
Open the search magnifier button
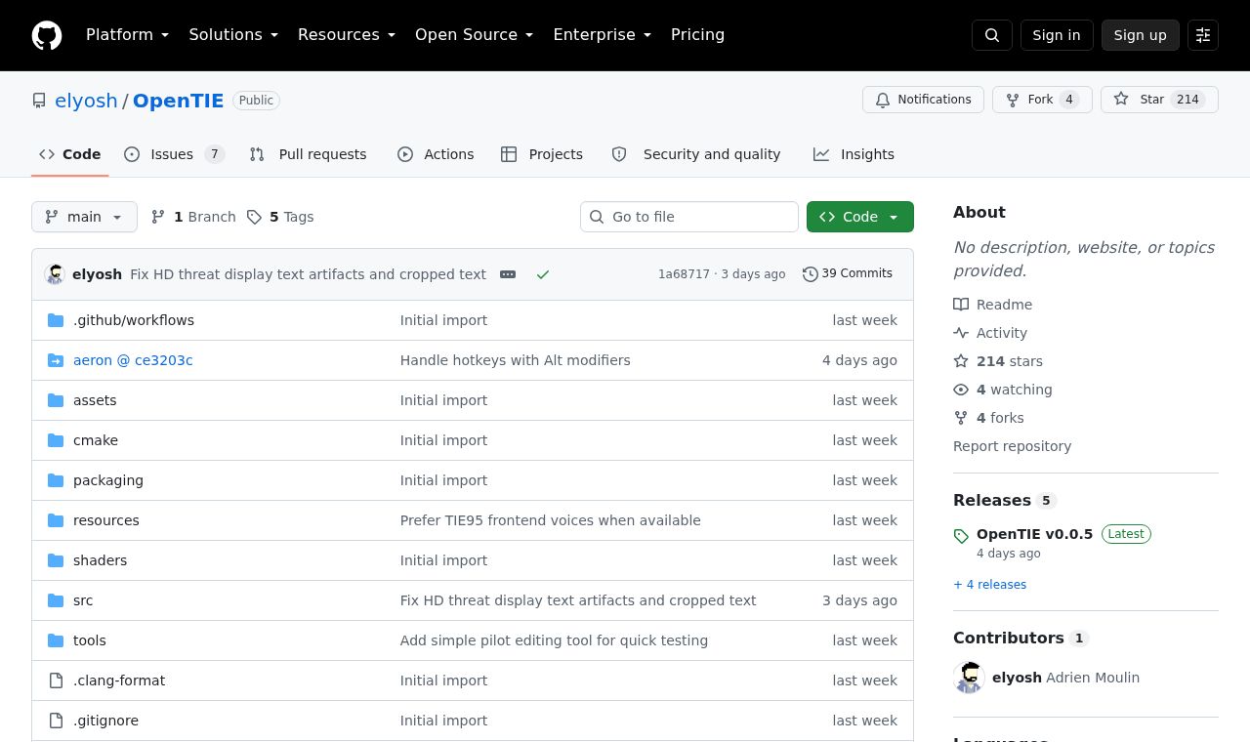pos(992,35)
